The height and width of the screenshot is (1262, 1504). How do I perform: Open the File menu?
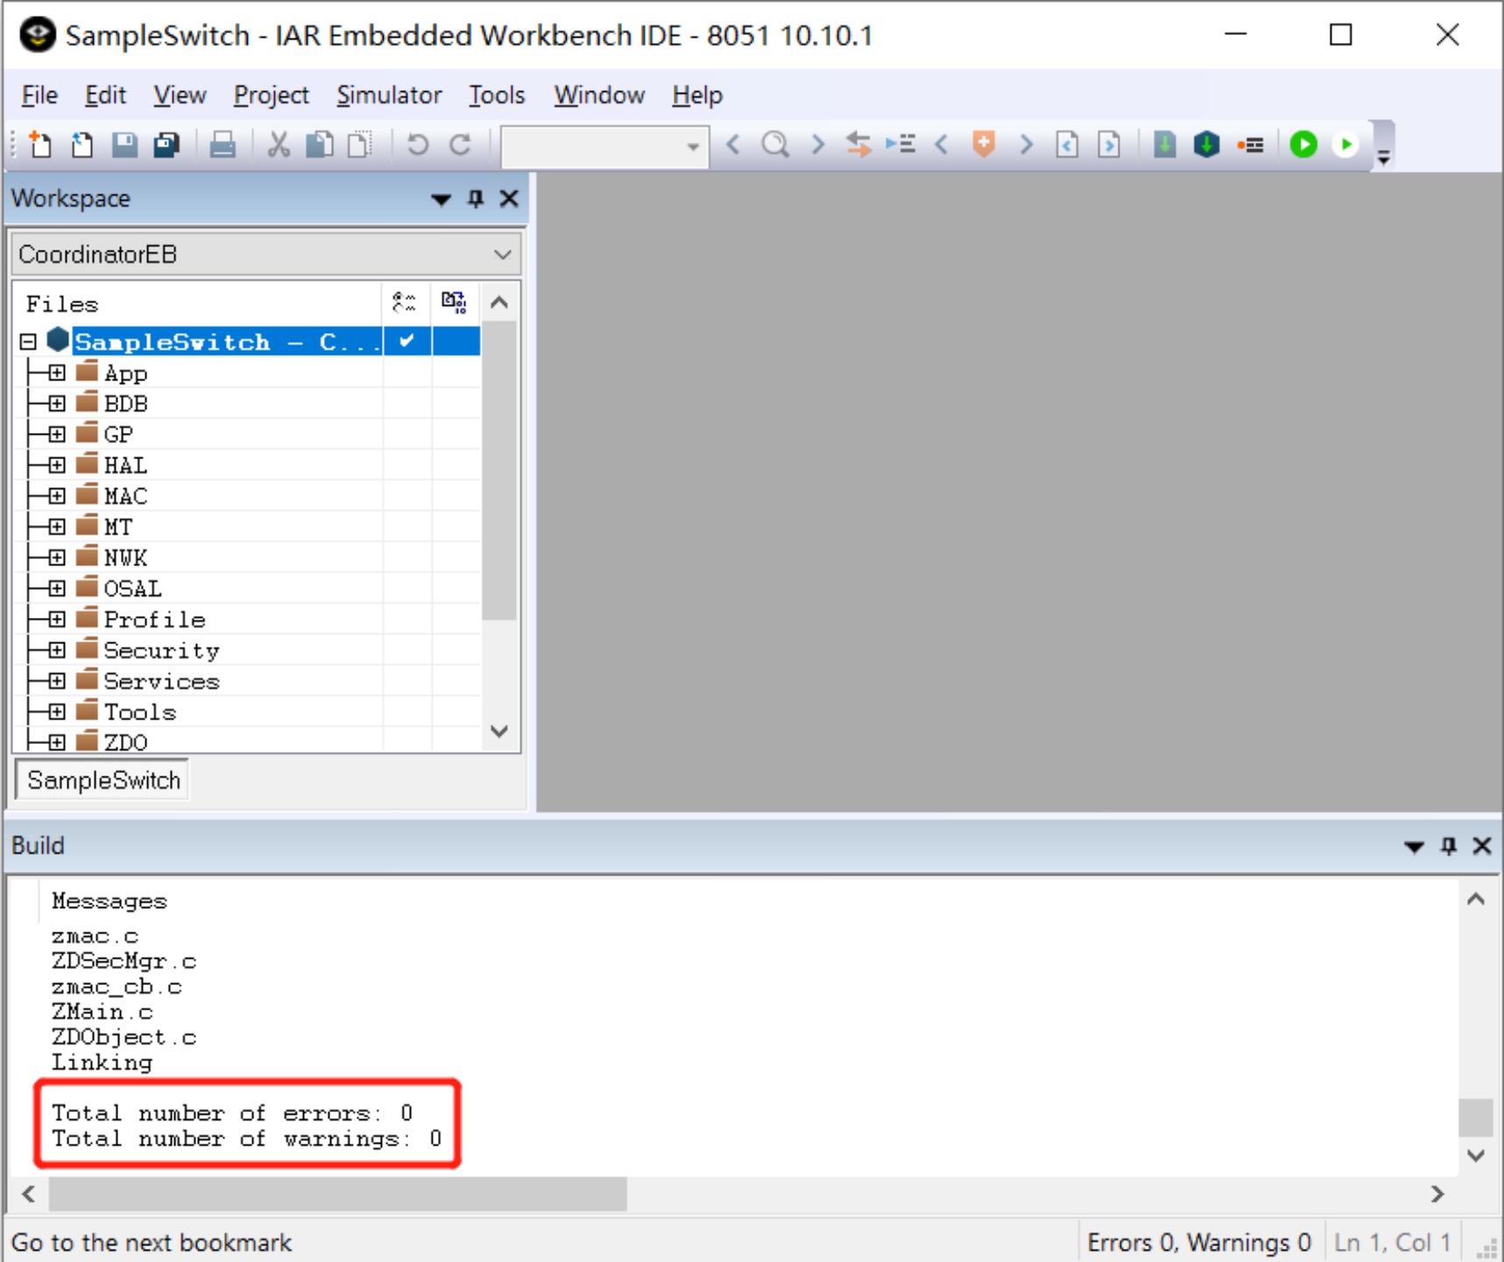tap(39, 95)
